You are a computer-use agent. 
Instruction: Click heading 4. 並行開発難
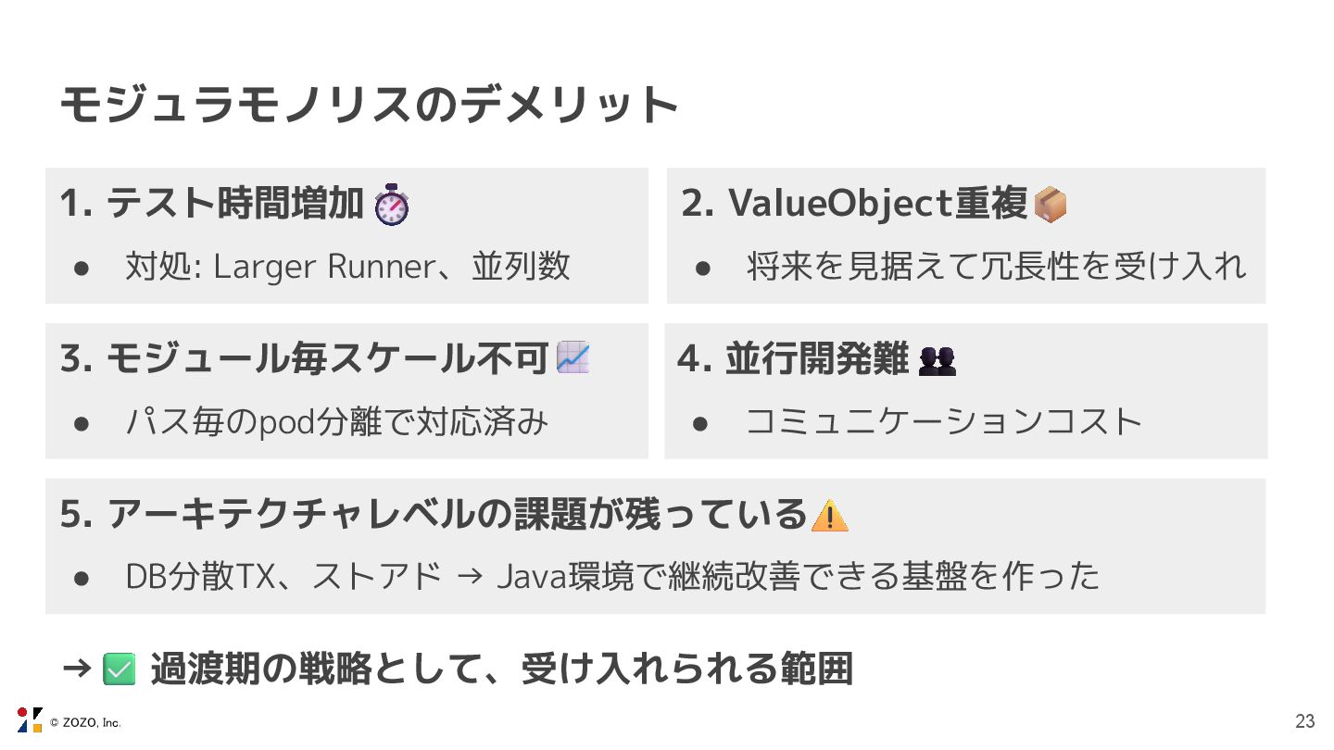(792, 359)
